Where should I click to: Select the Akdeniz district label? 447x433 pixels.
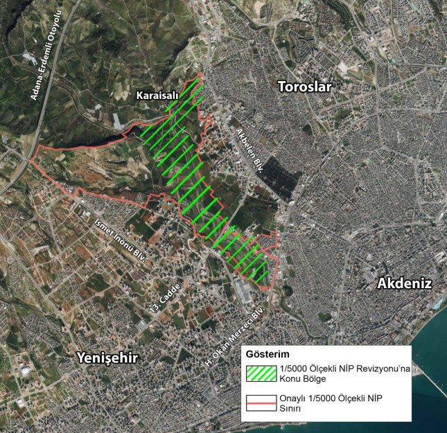pos(404,283)
